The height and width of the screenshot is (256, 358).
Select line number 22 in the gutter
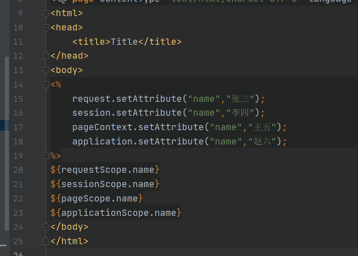pos(18,199)
